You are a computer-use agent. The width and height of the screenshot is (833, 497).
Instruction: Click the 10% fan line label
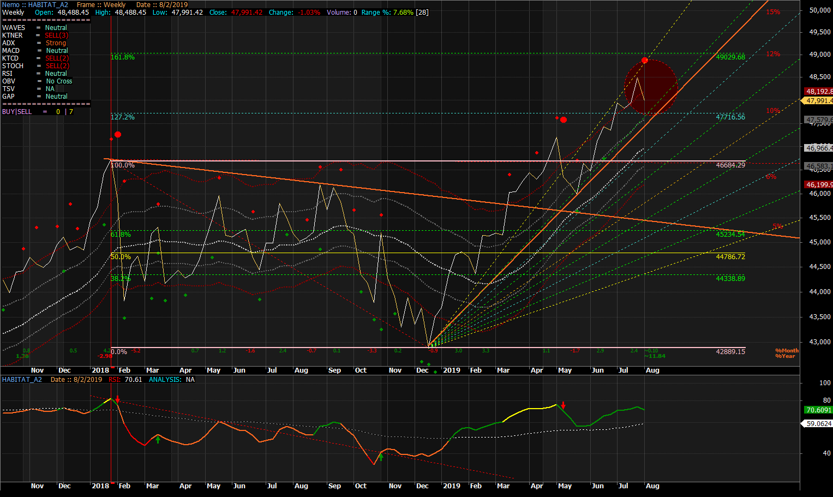(x=773, y=111)
